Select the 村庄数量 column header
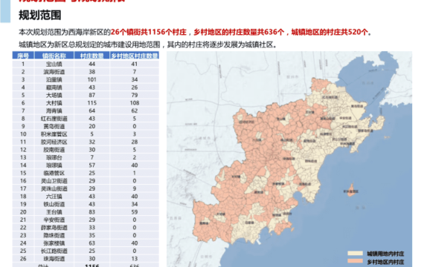Image resolution: width=424 pixels, height=267 pixels. point(92,56)
